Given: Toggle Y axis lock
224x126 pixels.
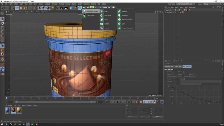Looking at the screenshot, I should (x=44, y=8).
